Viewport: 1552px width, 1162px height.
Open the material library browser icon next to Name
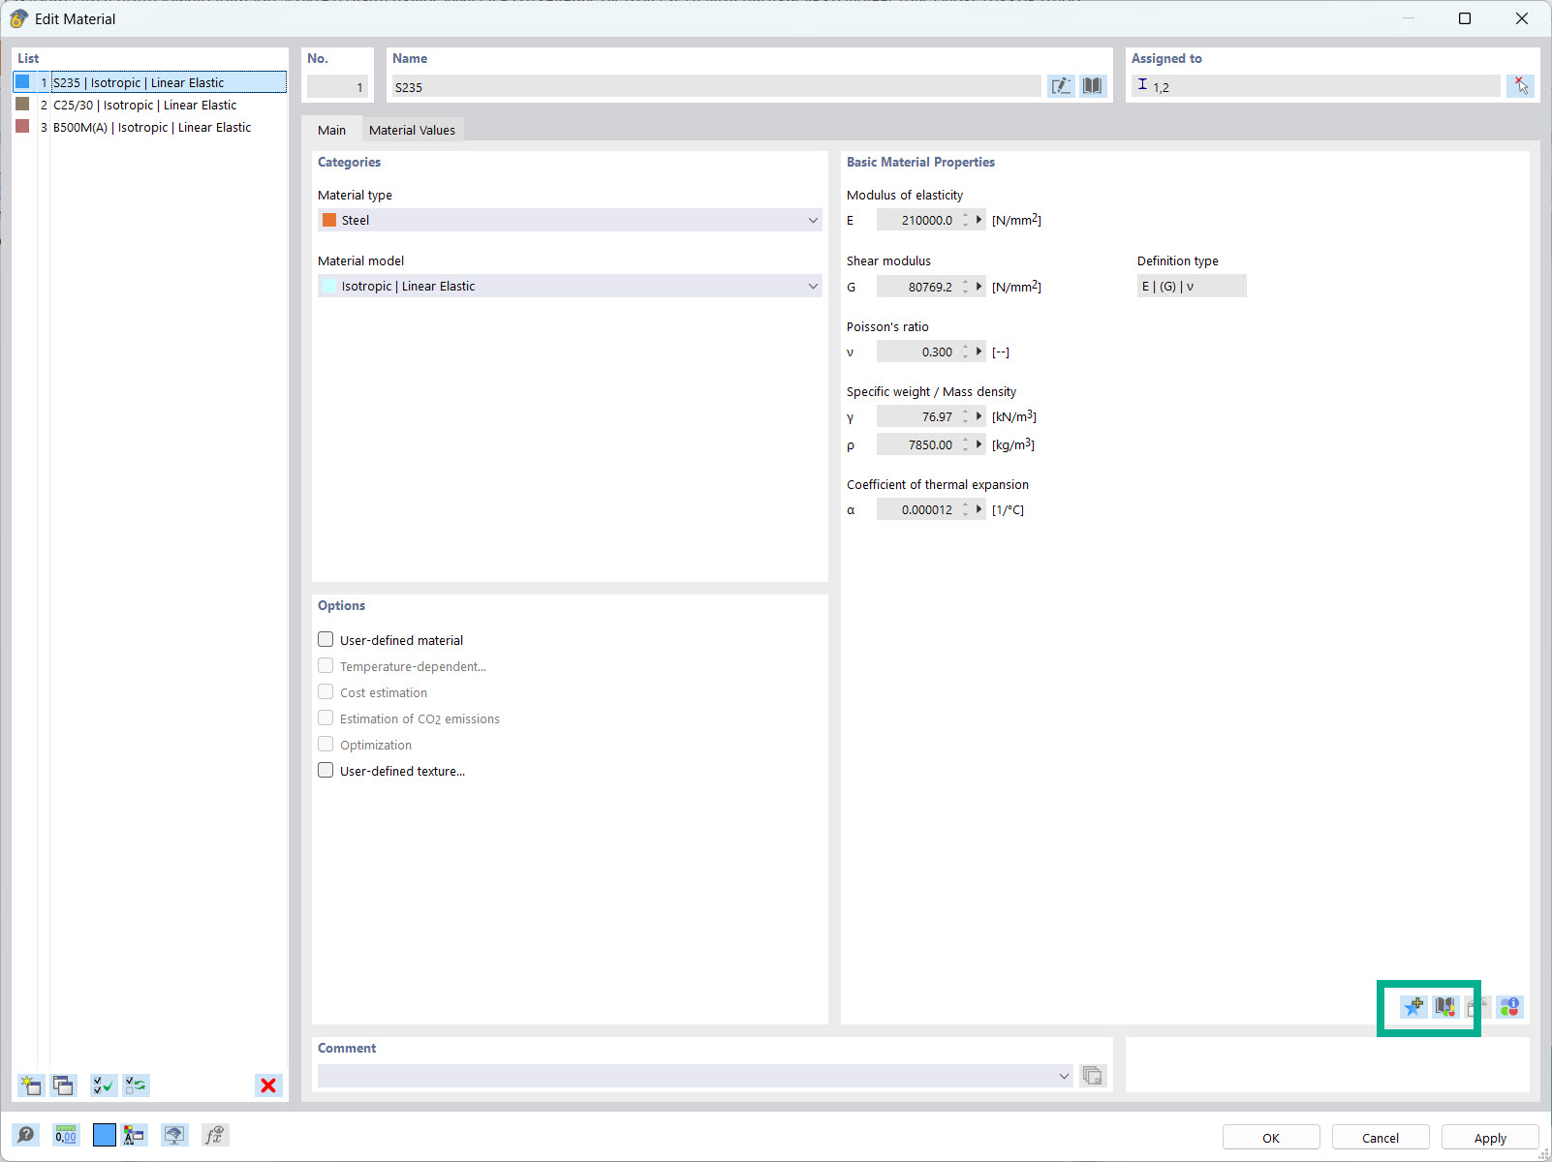pos(1092,86)
